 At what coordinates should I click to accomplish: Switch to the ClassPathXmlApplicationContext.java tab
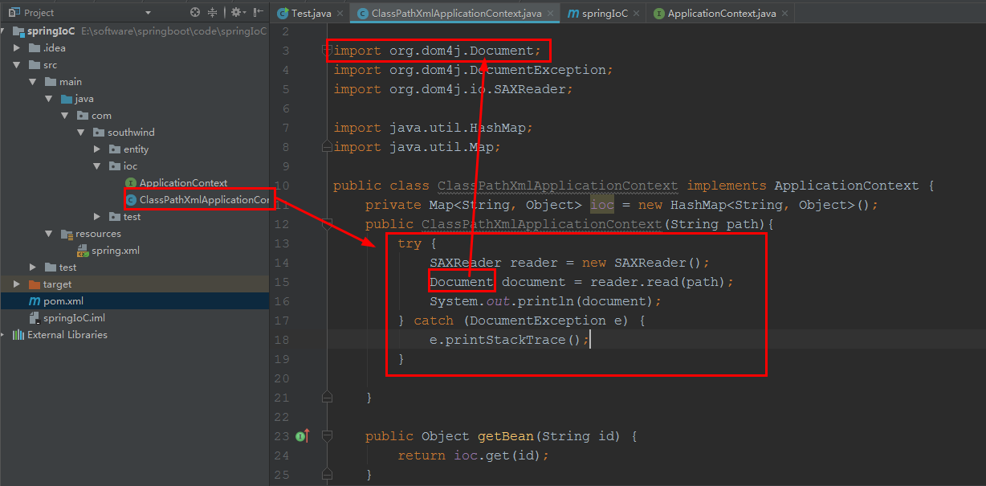pos(457,14)
